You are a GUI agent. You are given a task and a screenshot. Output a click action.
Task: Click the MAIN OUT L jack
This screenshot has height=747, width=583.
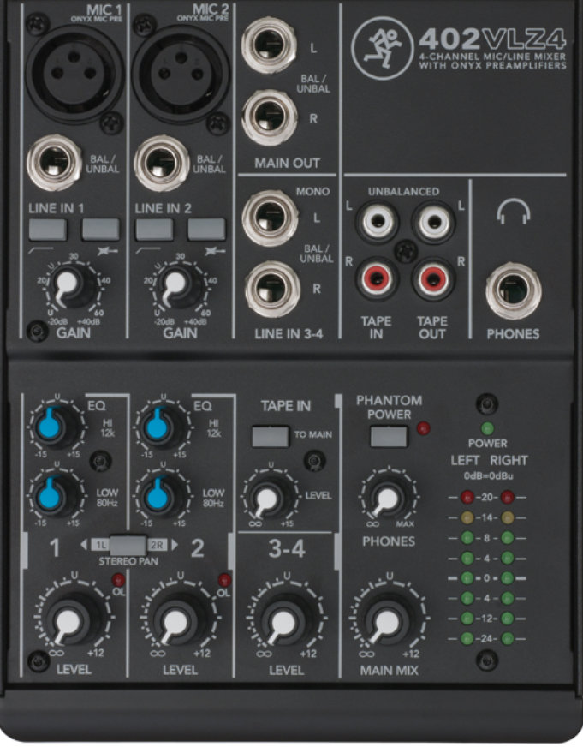[x=269, y=45]
